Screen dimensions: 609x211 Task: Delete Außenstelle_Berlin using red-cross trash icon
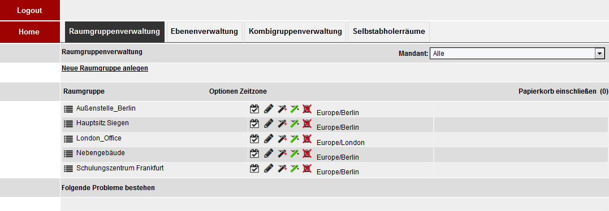pos(307,109)
